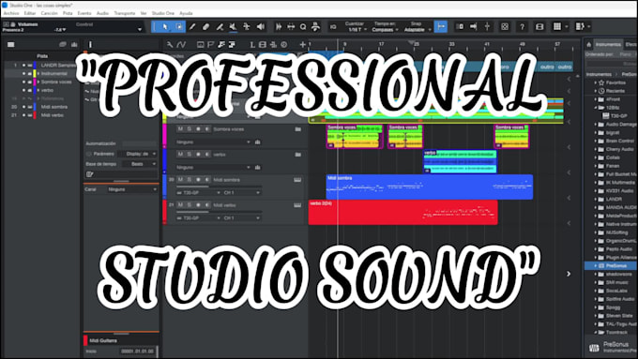This screenshot has height=359, width=638.
Task: Arm record on Midi sombra track
Action: point(198,179)
